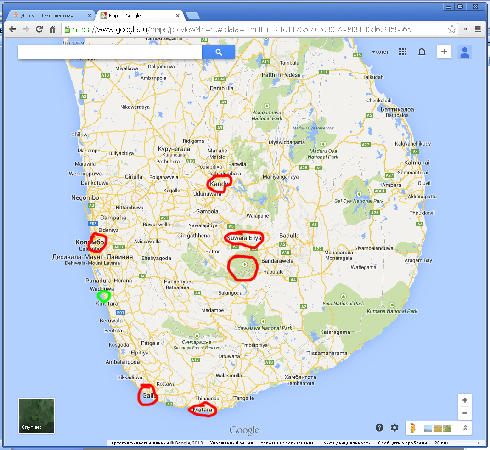The height and width of the screenshot is (450, 490).
Task: Switch to the Спутник satellite thumbnail
Action: [x=37, y=416]
